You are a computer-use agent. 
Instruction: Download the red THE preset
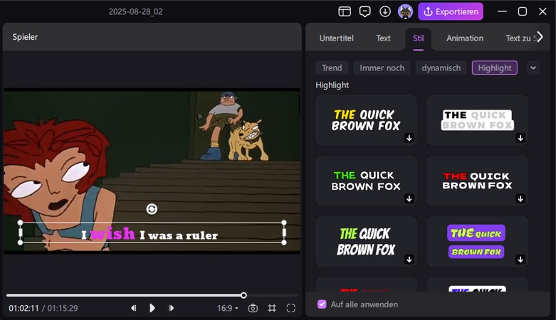point(520,198)
